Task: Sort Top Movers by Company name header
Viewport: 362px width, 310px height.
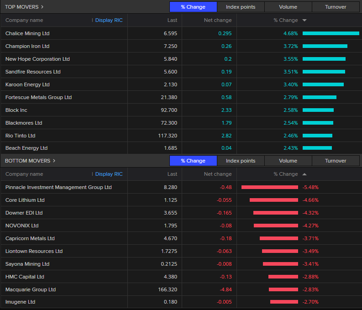Action: tap(24, 20)
